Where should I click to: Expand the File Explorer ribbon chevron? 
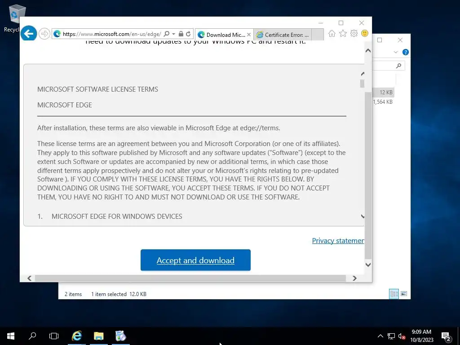click(x=396, y=52)
